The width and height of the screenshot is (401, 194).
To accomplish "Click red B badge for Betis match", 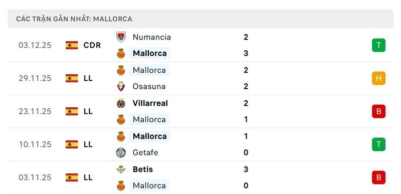I will pos(378,177).
